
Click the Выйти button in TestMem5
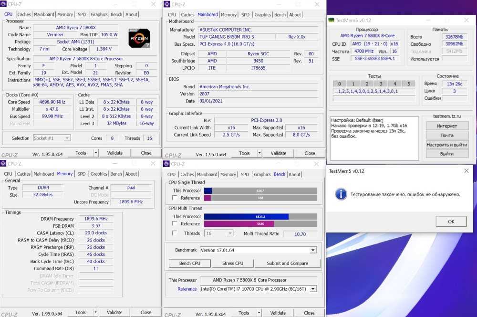447,154
